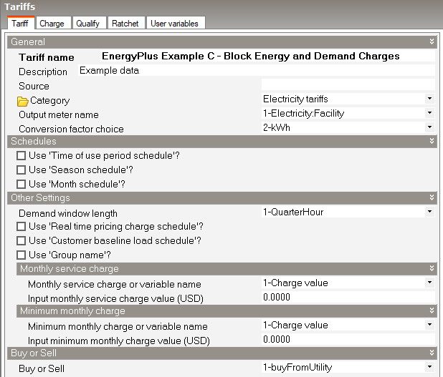Edit the Tariff name field
This screenshot has width=443, height=377.
coord(267,56)
